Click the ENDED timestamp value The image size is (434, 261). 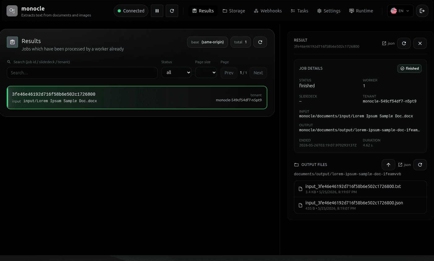coord(328,145)
